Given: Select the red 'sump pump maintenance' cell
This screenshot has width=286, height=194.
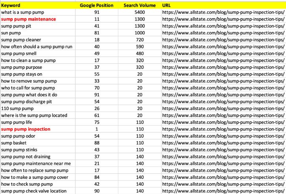Looking at the screenshot, I should [38, 19].
